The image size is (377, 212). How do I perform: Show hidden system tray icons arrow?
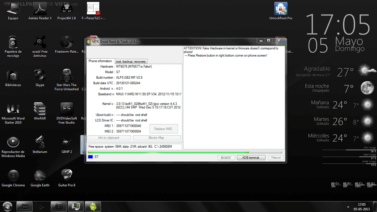[348, 207]
